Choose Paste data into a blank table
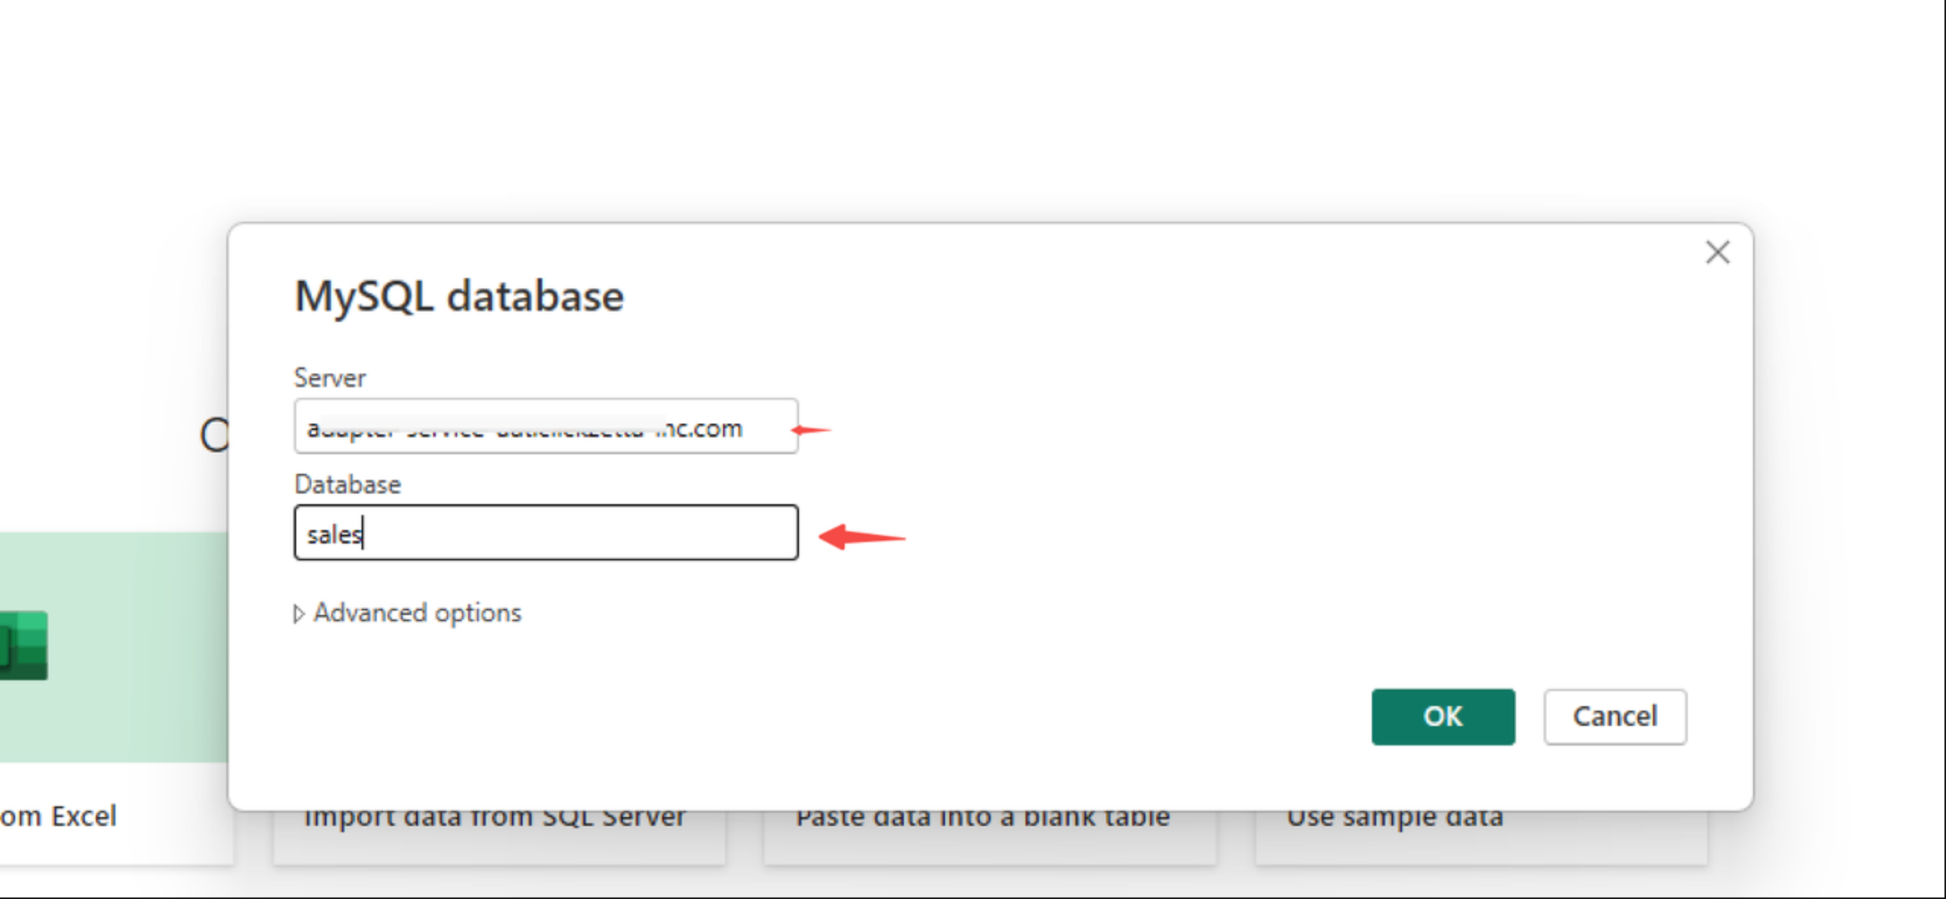Screen dimensions: 1946x899 click(981, 820)
